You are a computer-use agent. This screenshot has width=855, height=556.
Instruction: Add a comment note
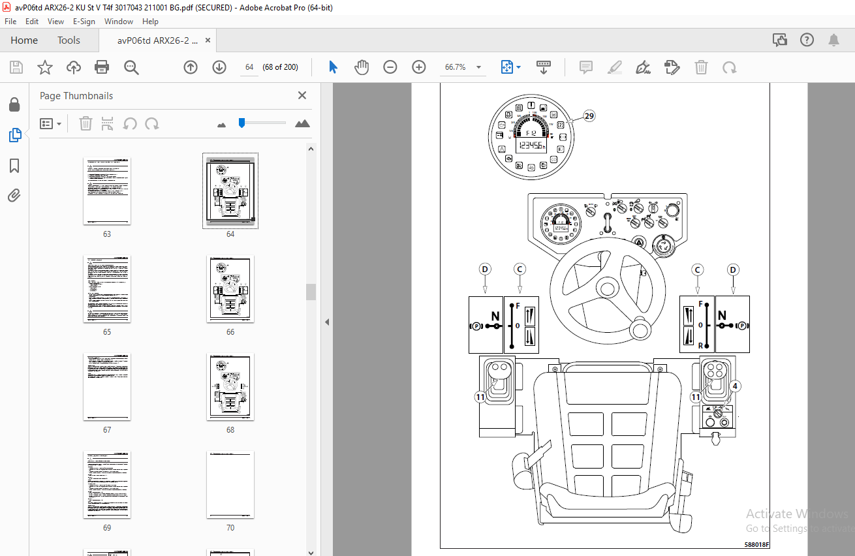586,67
